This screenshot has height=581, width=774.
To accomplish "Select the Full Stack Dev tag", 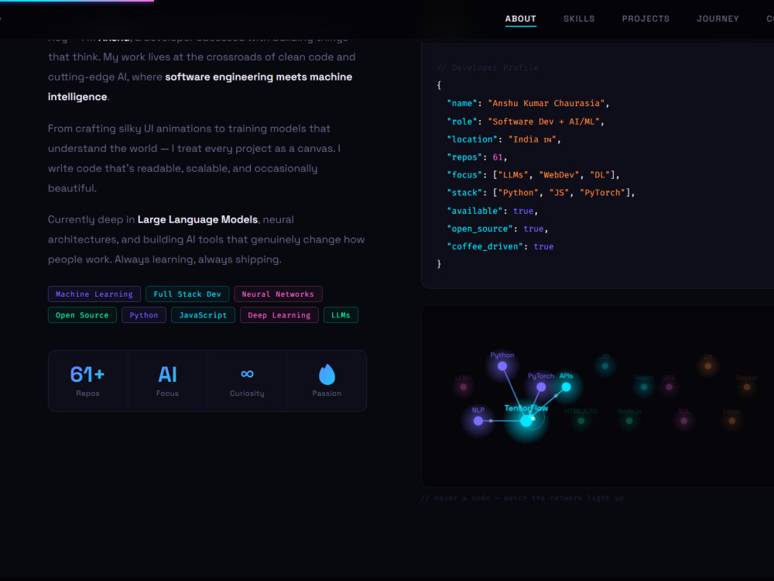I will click(x=187, y=294).
